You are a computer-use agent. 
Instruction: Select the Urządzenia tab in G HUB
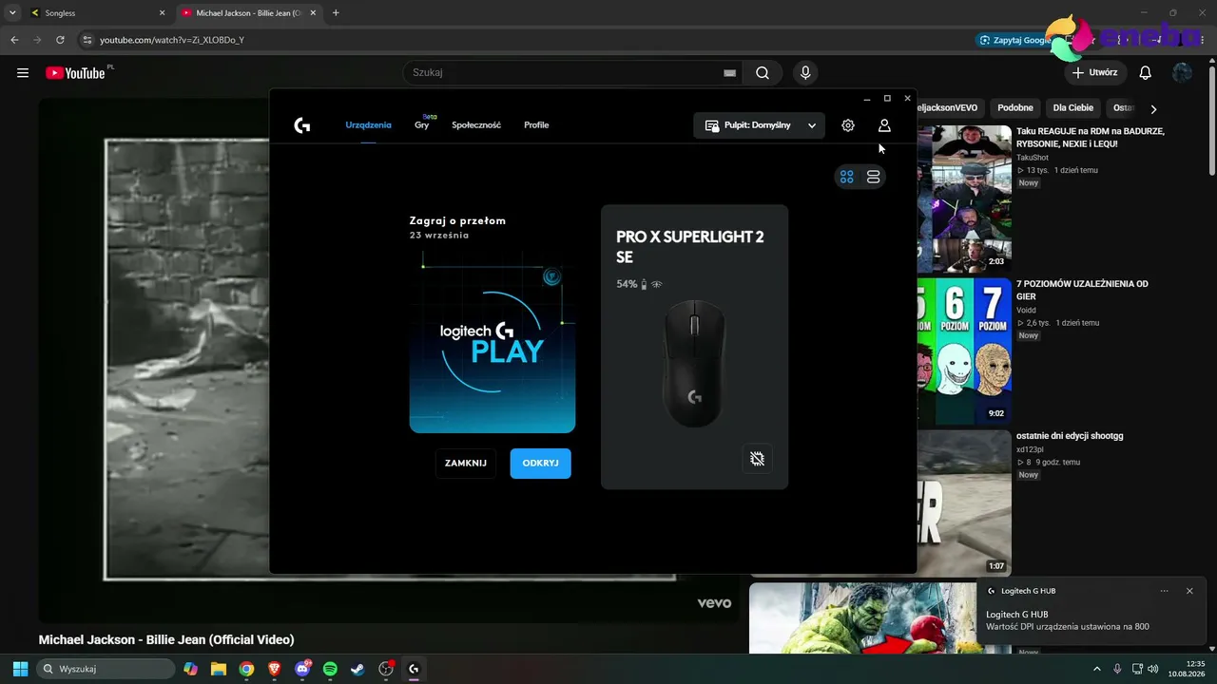point(368,125)
